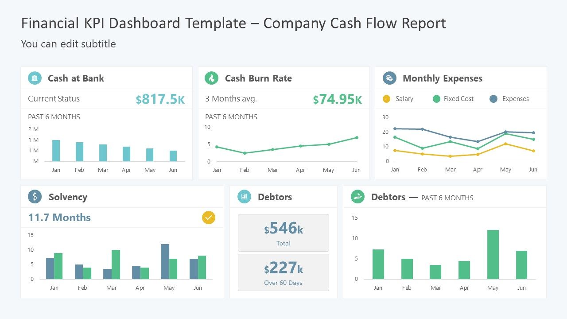567x319 pixels.
Task: Switch to the Monthly Expenses panel
Action: point(443,78)
